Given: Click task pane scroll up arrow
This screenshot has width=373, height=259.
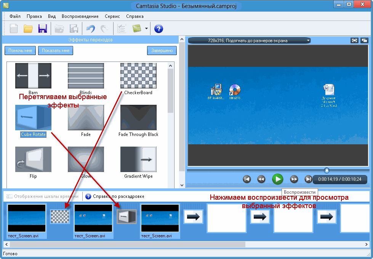Looking at the screenshot, I should tap(182, 39).
